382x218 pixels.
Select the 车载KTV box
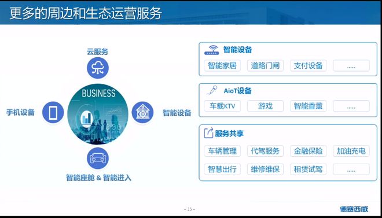[222, 106]
